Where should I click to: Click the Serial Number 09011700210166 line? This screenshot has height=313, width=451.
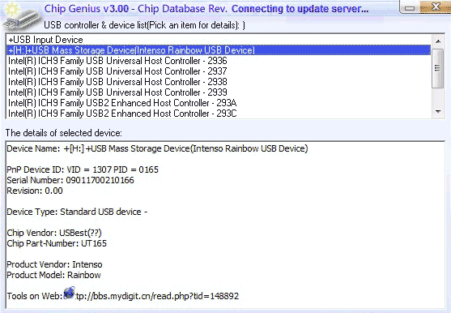(x=70, y=180)
